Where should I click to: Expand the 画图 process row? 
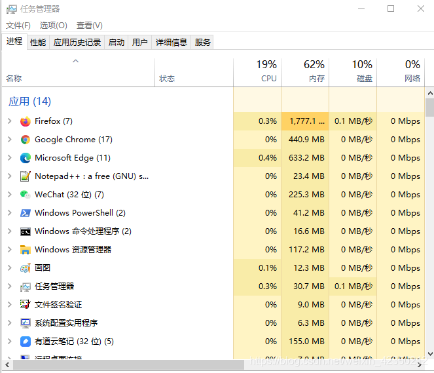tap(9, 267)
